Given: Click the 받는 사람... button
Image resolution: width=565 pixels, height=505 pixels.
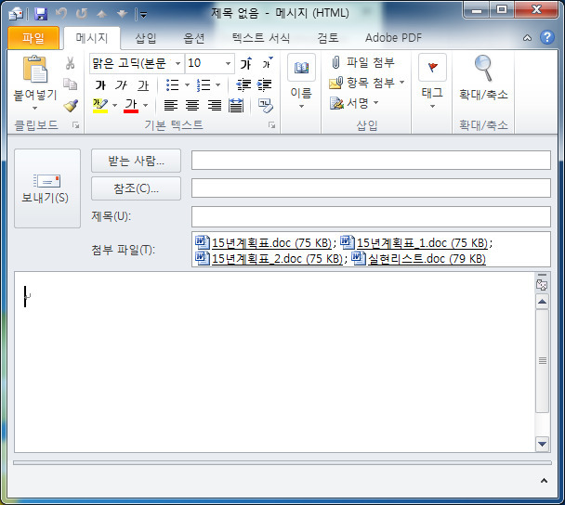Looking at the screenshot, I should (136, 161).
